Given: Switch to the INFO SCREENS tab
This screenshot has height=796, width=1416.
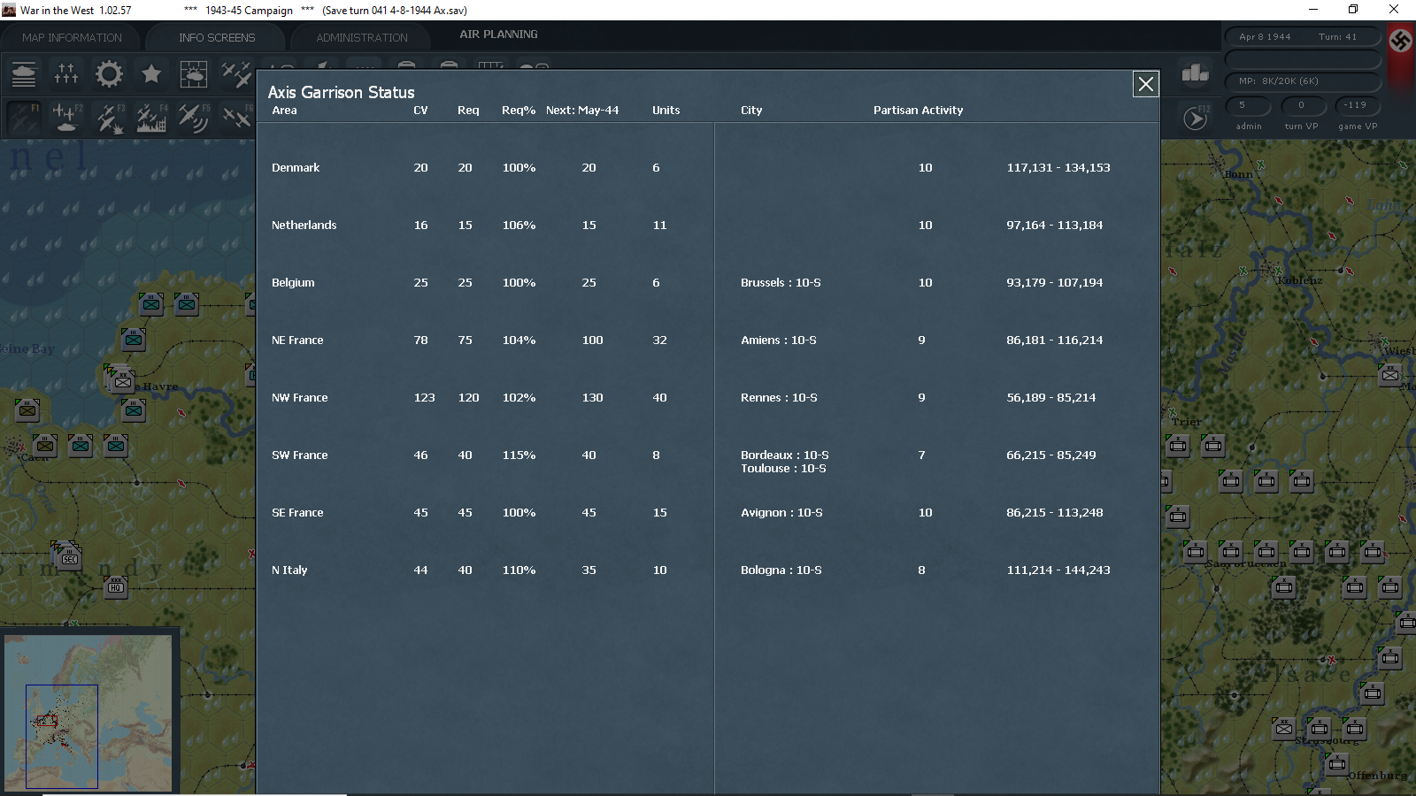Looking at the screenshot, I should pyautogui.click(x=217, y=38).
